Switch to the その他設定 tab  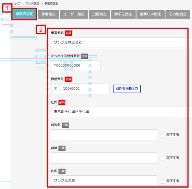tap(178, 14)
